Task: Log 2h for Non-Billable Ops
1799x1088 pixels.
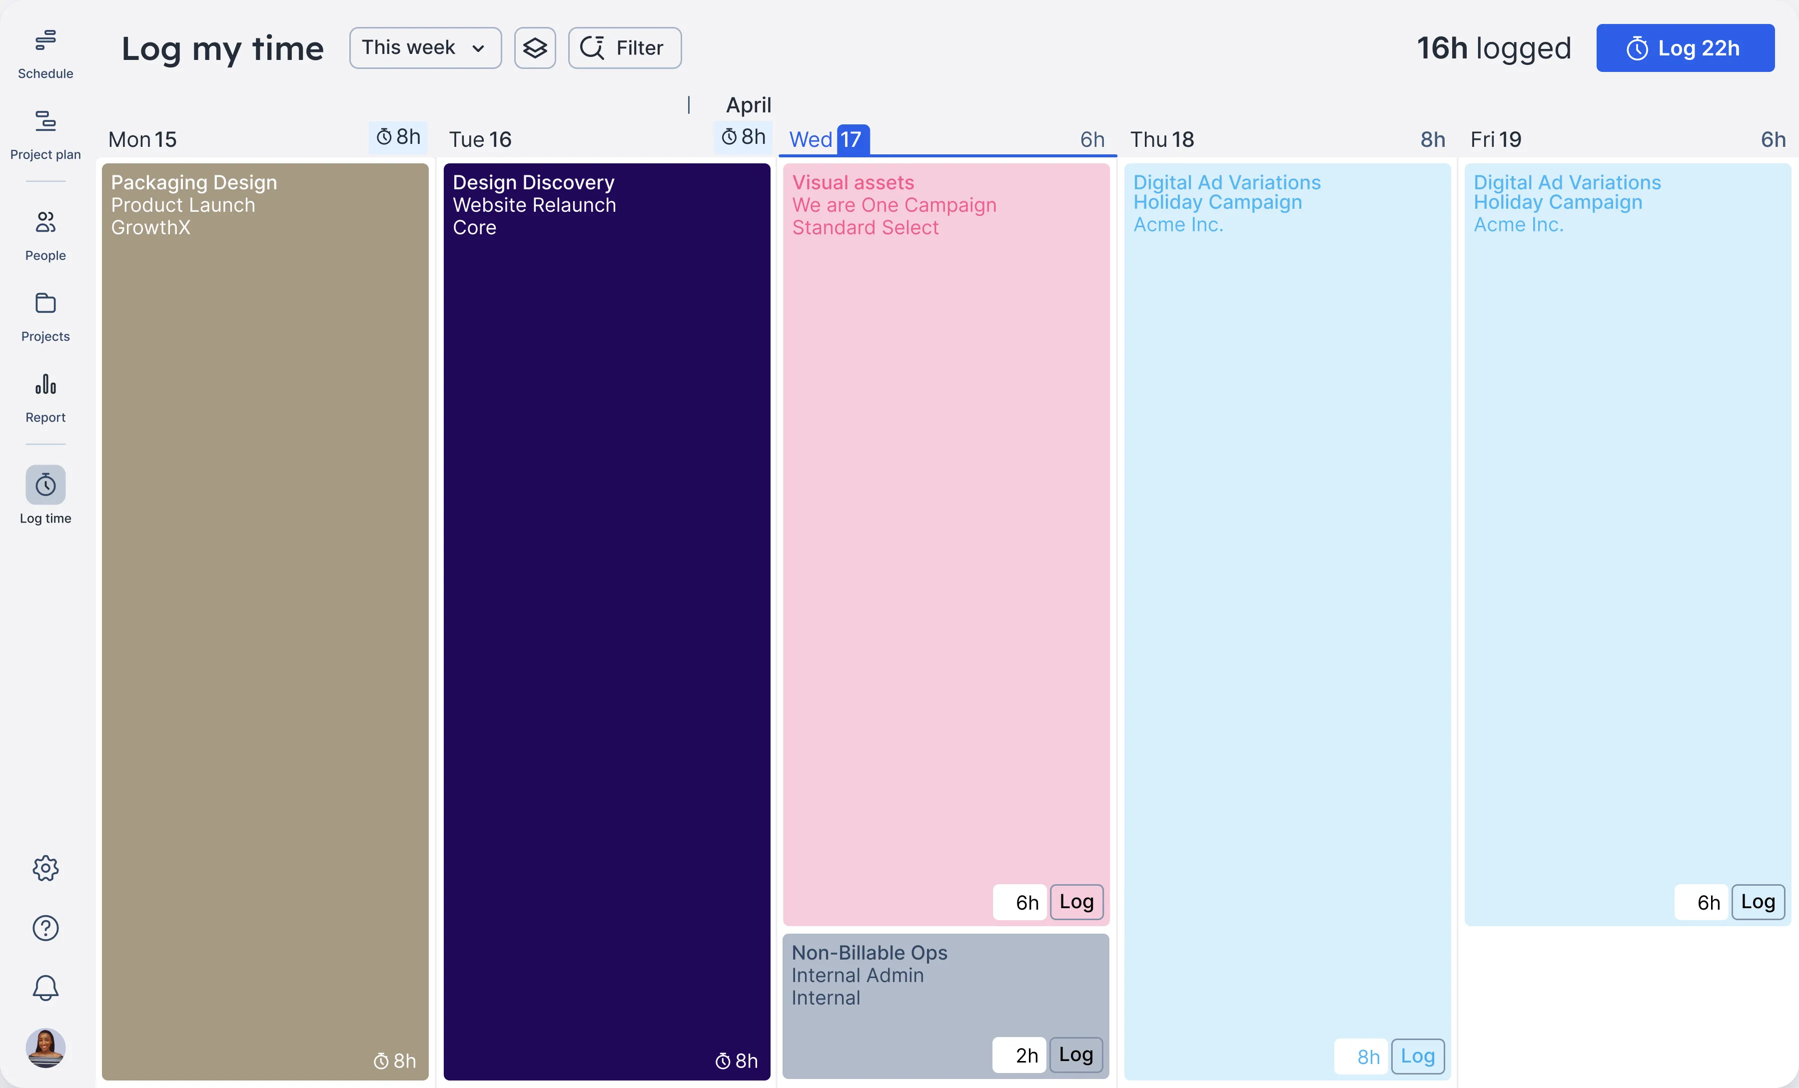Action: pos(1075,1055)
